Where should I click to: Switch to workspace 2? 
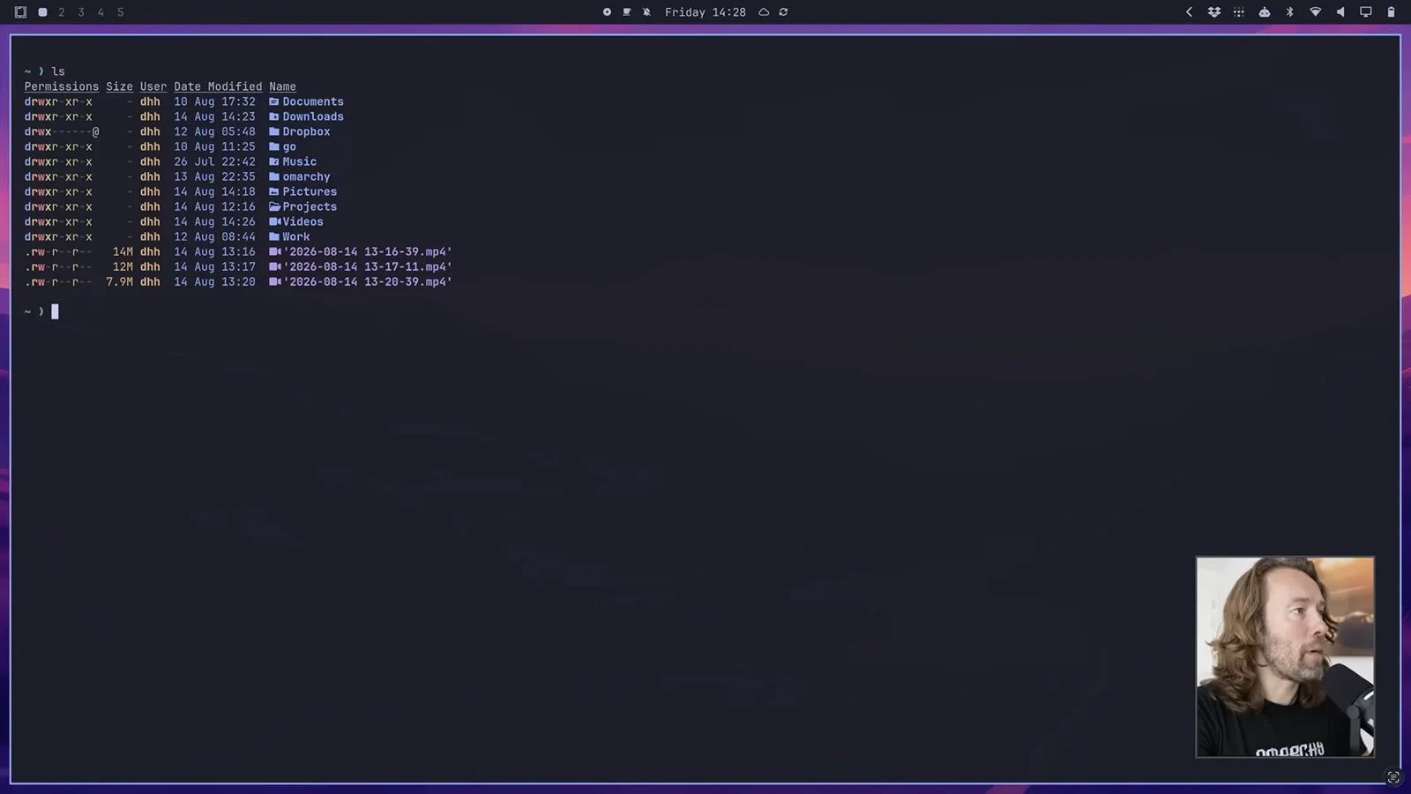point(62,12)
